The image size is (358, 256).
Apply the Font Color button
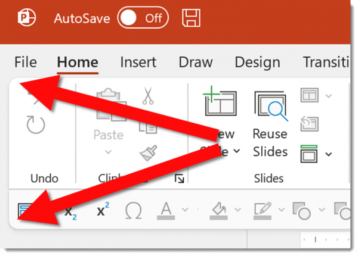pyautogui.click(x=166, y=210)
